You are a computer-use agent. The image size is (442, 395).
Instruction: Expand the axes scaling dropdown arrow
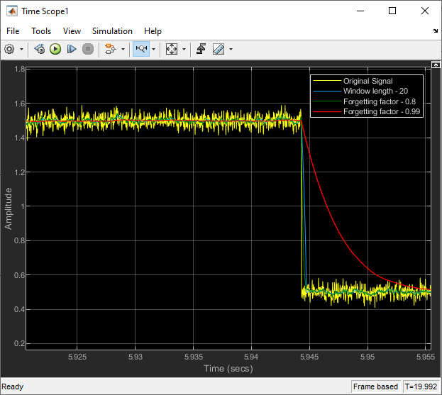tap(184, 50)
